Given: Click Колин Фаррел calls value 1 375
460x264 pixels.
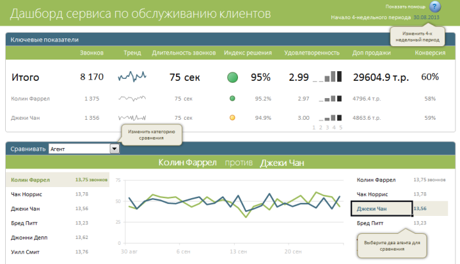Looking at the screenshot, I should 92,99.
